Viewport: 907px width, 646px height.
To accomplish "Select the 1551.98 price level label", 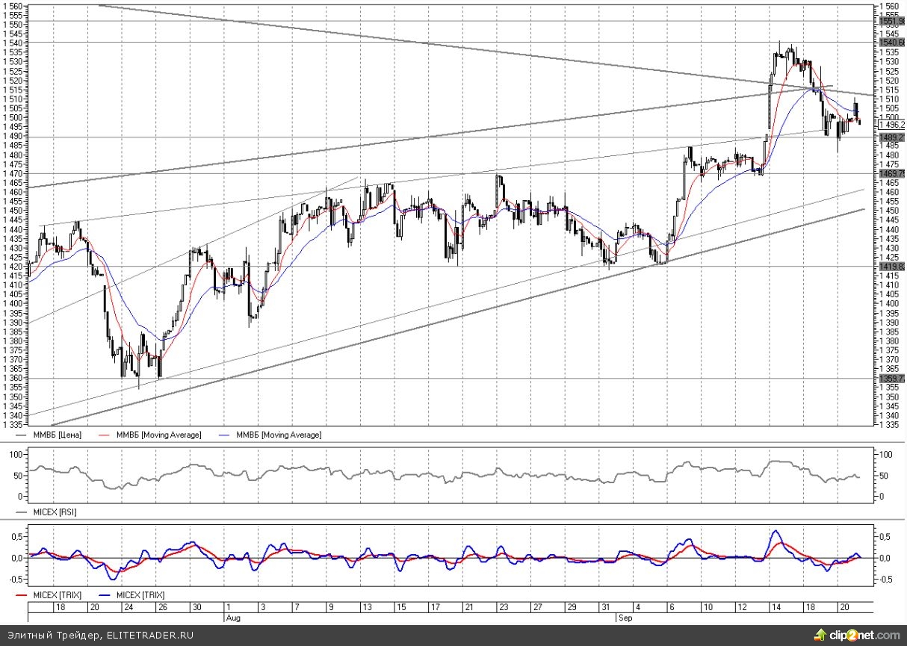I will pyautogui.click(x=890, y=21).
